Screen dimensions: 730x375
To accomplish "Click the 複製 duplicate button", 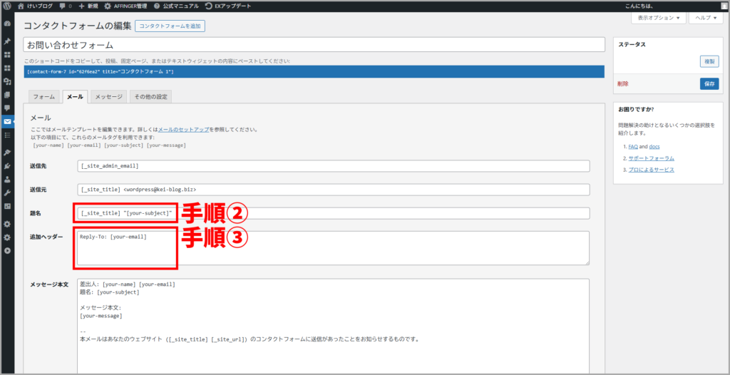I will 709,62.
